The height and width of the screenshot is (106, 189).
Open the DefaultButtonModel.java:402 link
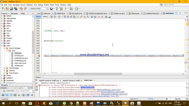114,94
